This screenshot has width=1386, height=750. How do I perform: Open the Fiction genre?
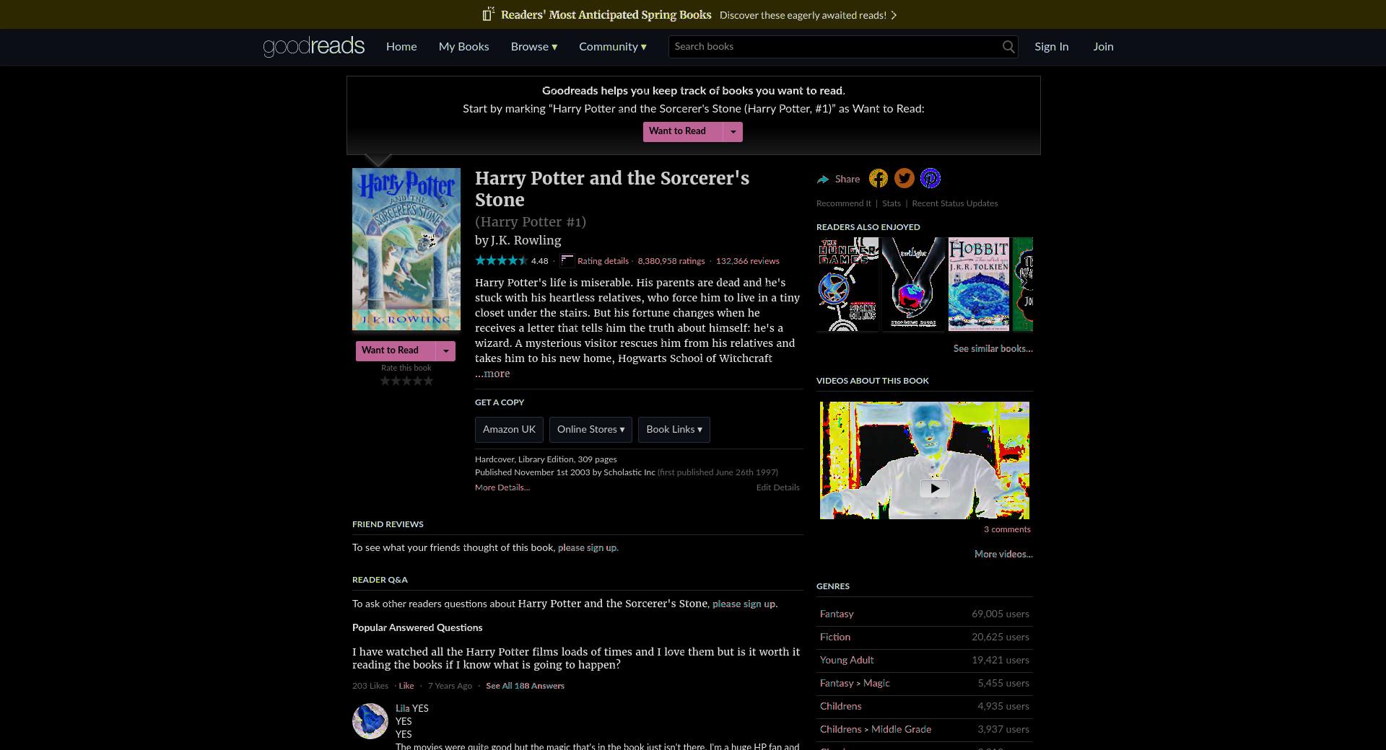coord(835,637)
